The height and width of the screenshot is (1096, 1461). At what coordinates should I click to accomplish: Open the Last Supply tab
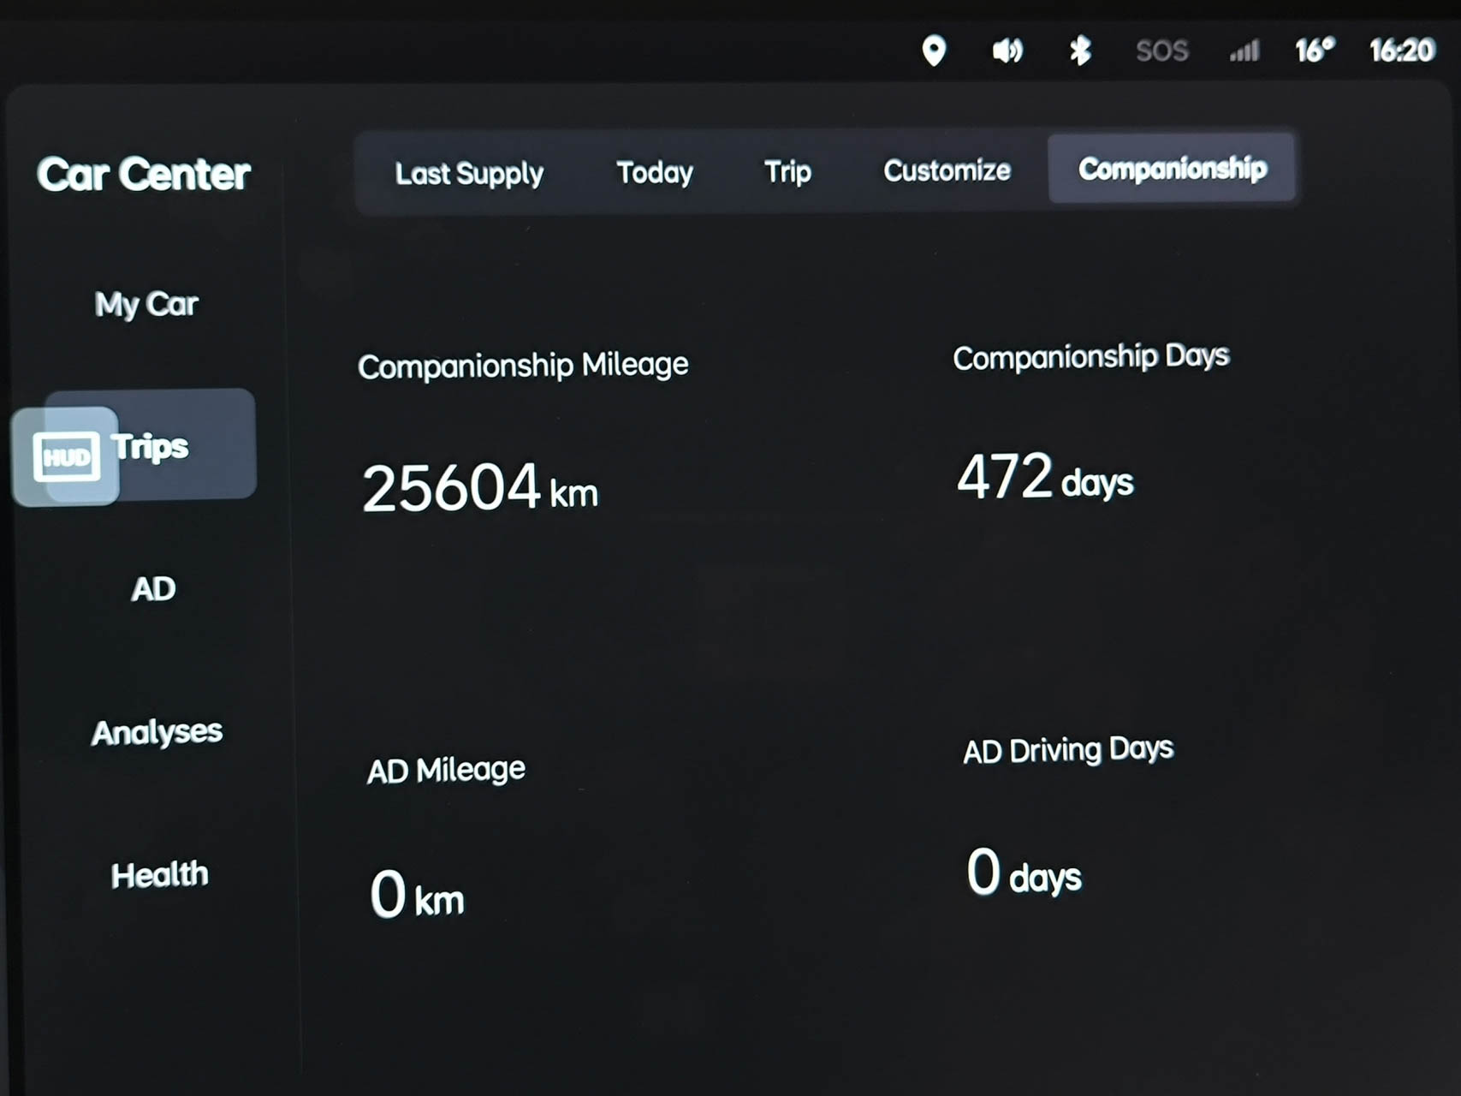(469, 174)
